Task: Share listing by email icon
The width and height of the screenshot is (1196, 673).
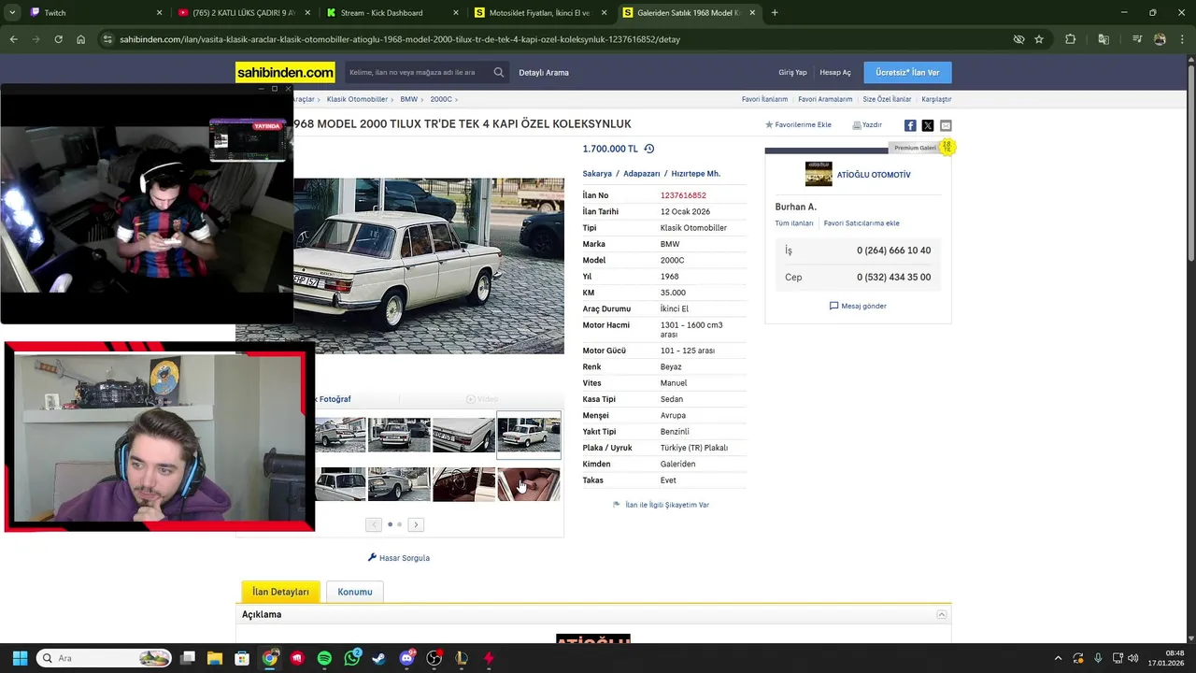Action: [946, 125]
